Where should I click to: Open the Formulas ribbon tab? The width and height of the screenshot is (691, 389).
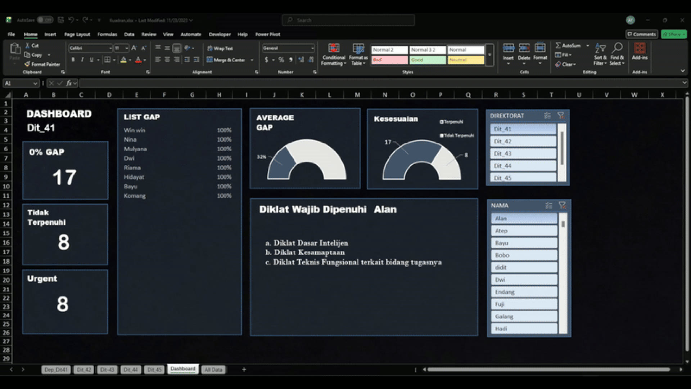point(107,34)
